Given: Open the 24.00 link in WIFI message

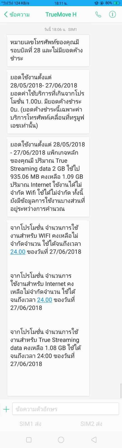Looking at the screenshot, I should click(x=18, y=251).
